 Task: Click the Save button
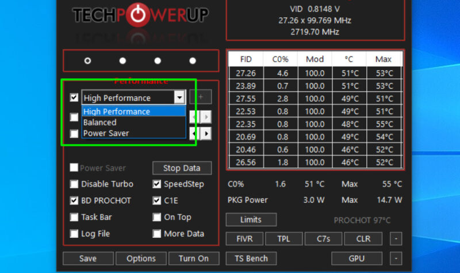[88, 258]
